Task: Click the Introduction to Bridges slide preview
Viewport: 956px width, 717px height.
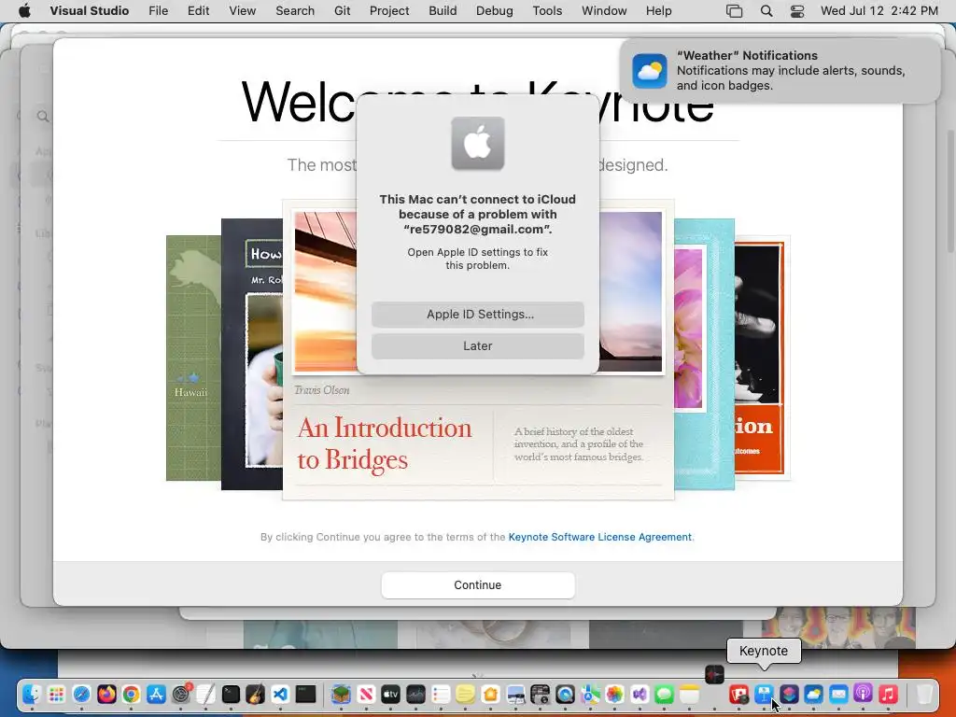Action: coord(478,437)
